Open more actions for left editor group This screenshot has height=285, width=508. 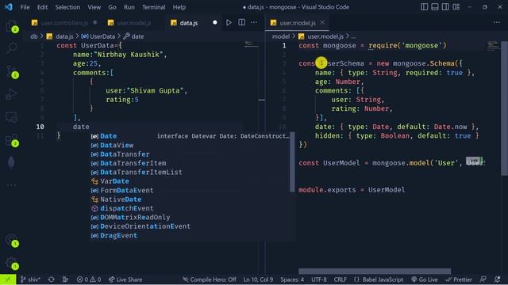click(x=254, y=23)
